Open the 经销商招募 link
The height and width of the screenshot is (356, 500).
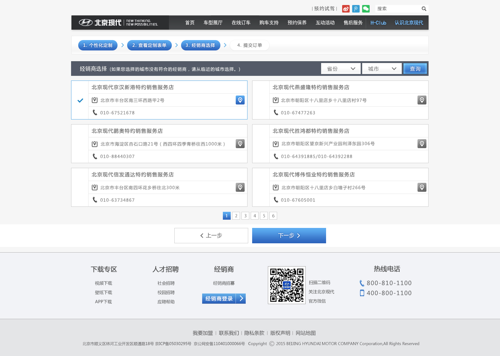tap(224, 283)
